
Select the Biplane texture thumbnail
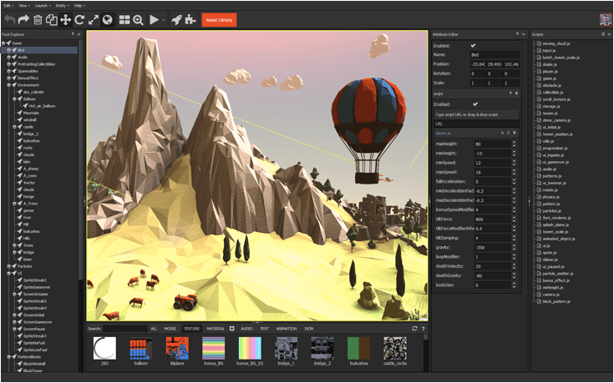click(177, 348)
